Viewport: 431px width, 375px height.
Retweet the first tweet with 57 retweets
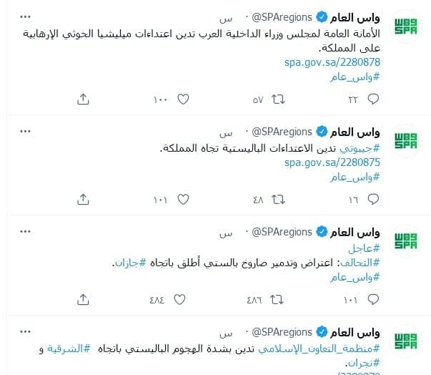point(278,99)
